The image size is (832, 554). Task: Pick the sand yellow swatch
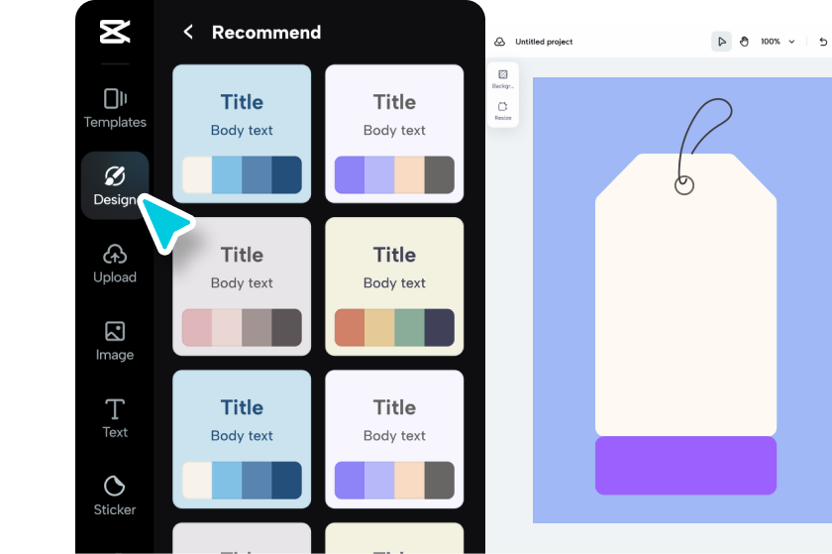click(379, 327)
